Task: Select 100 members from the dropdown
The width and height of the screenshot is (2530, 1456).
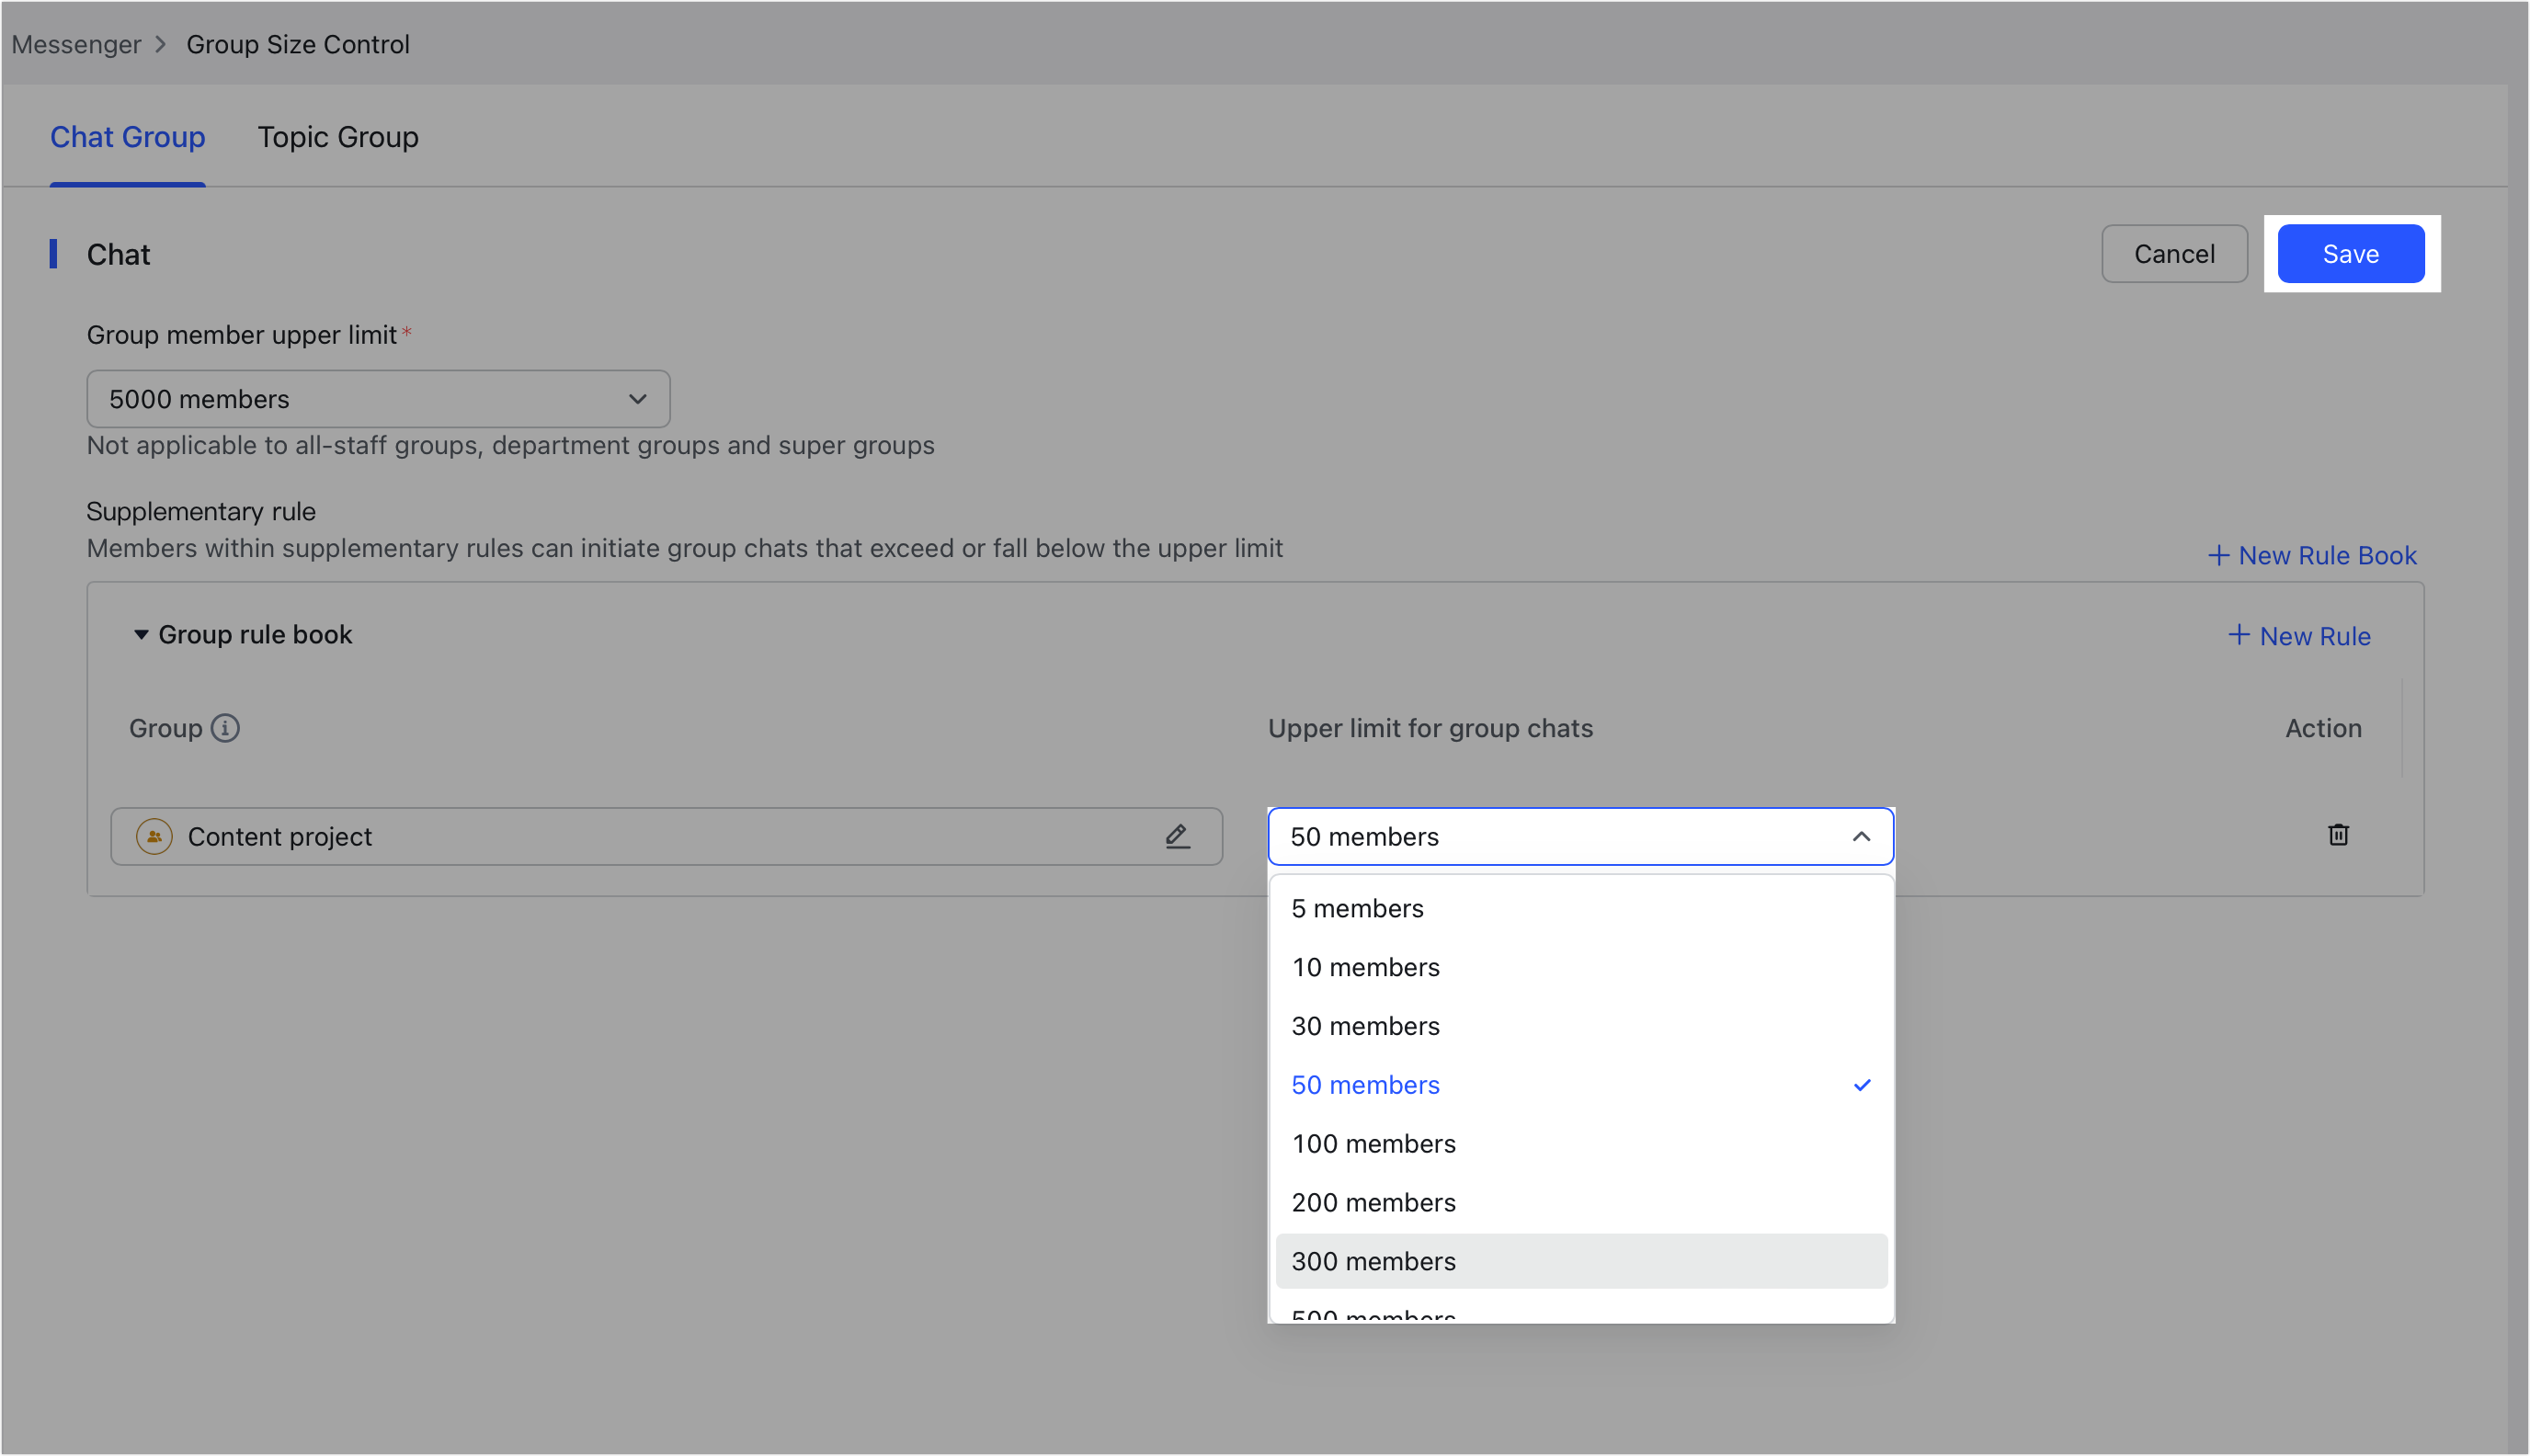Action: (1373, 1143)
